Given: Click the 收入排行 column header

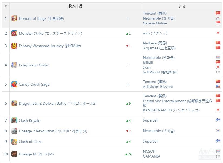Looking at the screenshot, I should click(75, 6).
